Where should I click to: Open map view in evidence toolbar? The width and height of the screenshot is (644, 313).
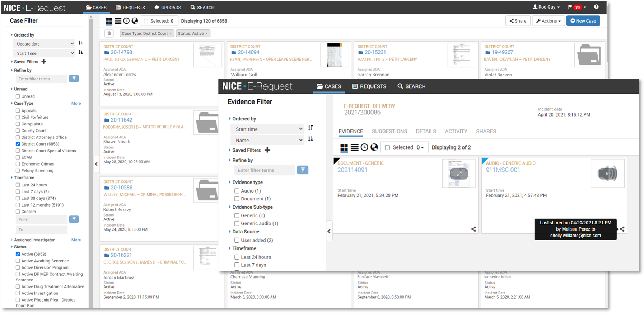[x=374, y=147]
